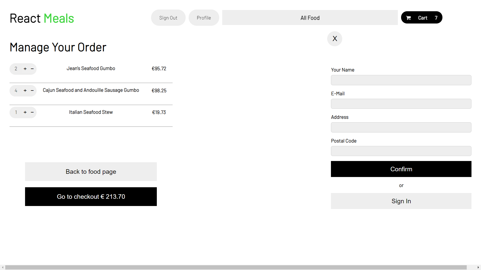Click the €19.73 price
The width and height of the screenshot is (481, 270).
[159, 112]
